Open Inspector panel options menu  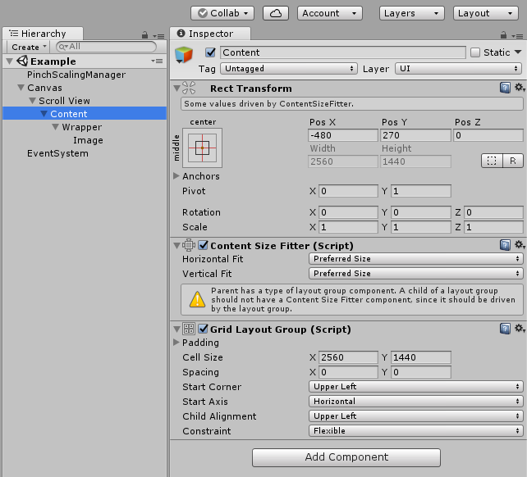pyautogui.click(x=517, y=36)
